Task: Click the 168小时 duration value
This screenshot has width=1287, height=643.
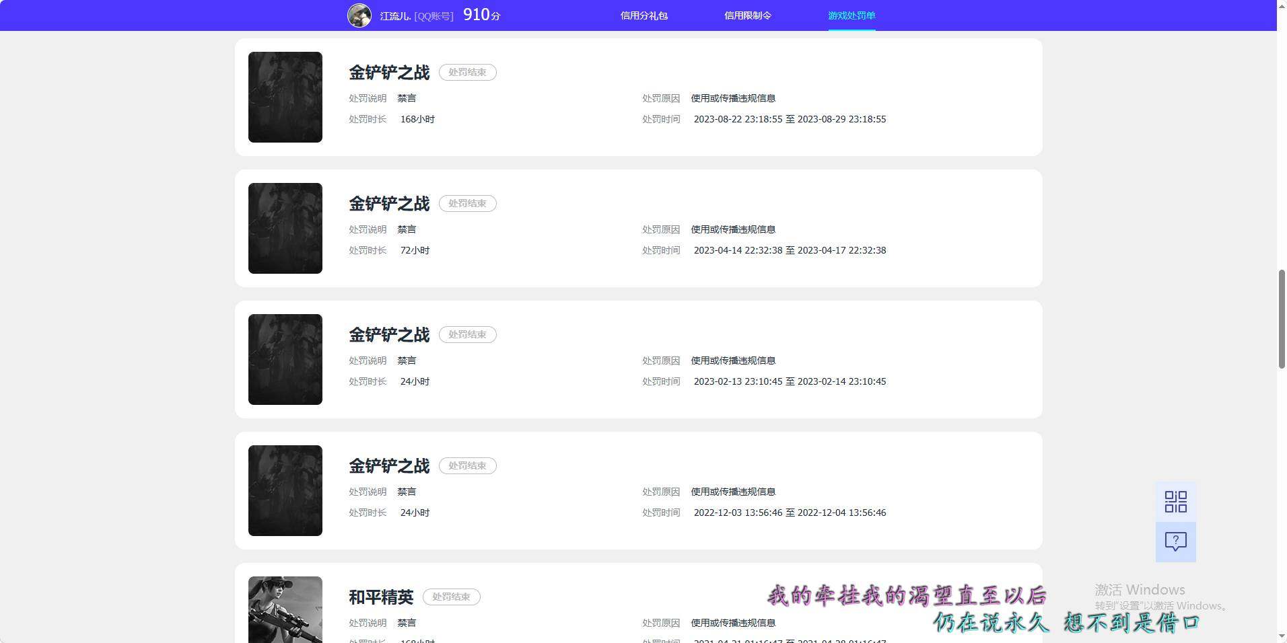Action: point(417,119)
